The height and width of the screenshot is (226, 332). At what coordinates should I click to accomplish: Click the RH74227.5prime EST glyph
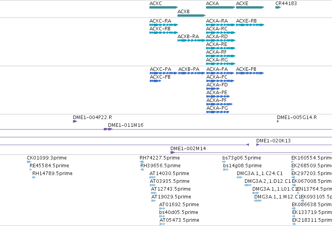click(142, 162)
